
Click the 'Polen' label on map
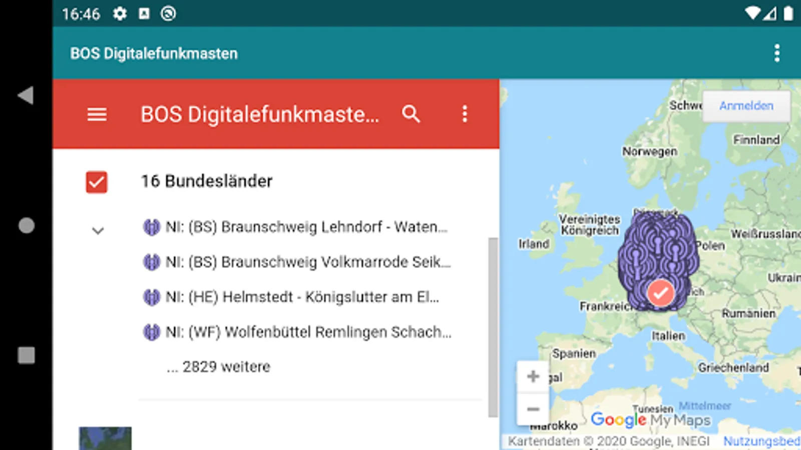[x=710, y=245]
